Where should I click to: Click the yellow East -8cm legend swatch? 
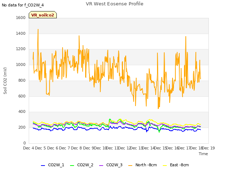pyautogui.click(x=165, y=166)
